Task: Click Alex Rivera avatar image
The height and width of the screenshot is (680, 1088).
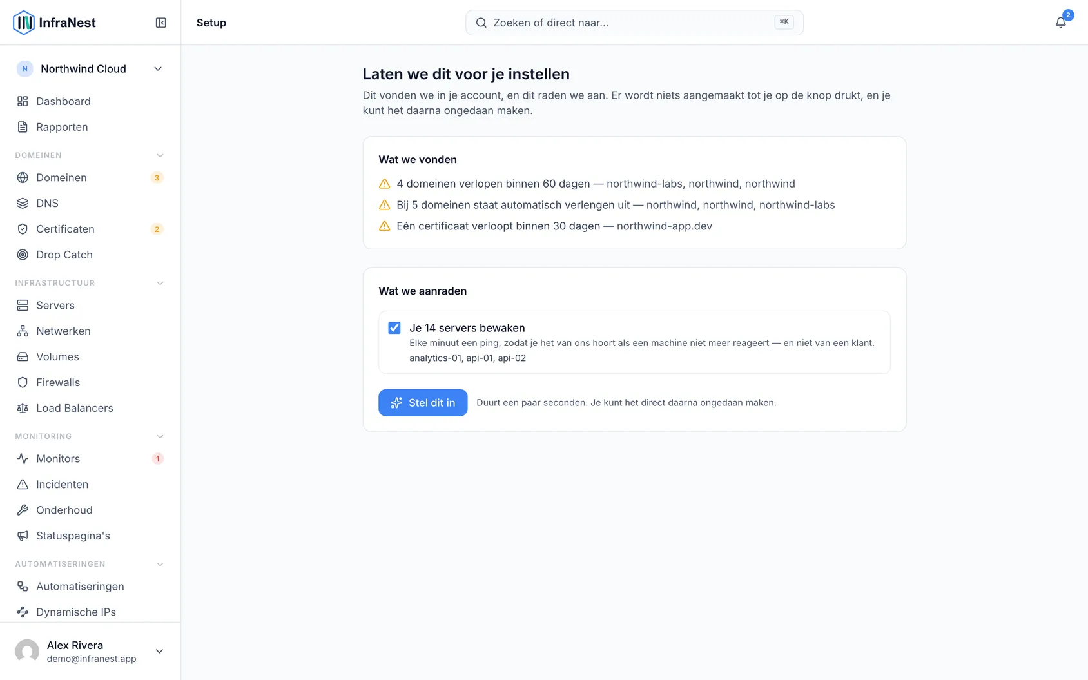Action: click(27, 651)
